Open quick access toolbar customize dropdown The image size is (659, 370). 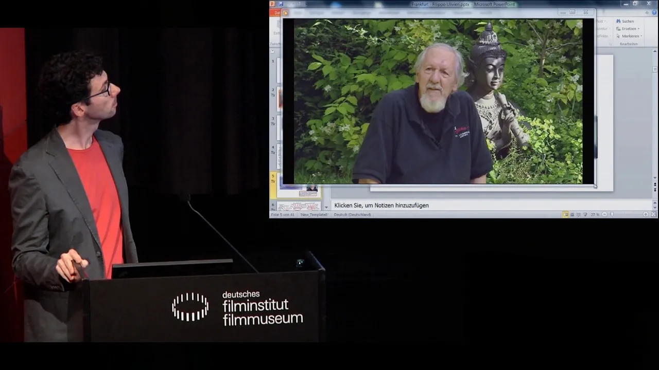pyautogui.click(x=306, y=4)
